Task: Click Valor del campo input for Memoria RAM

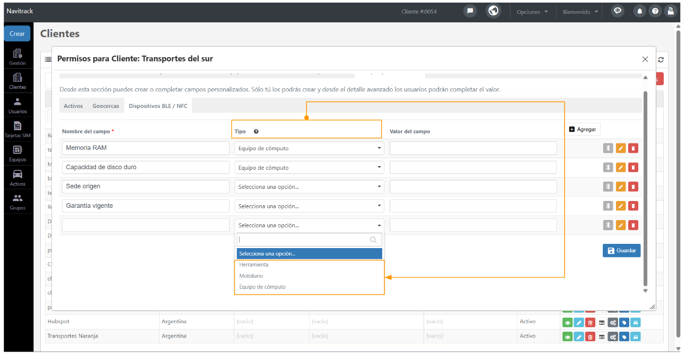Action: click(x=473, y=148)
